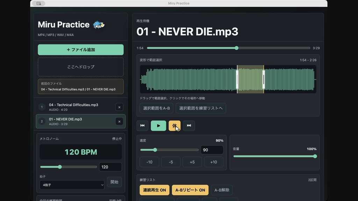Viewport: 358px width, 201px height.
Task: Click the 停止中 metronome status text
Action: click(117, 139)
